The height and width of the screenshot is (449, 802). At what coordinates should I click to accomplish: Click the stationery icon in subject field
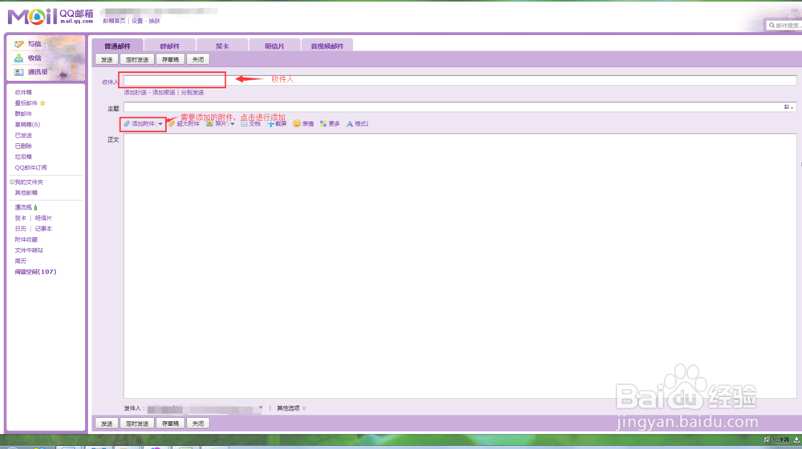click(x=788, y=107)
